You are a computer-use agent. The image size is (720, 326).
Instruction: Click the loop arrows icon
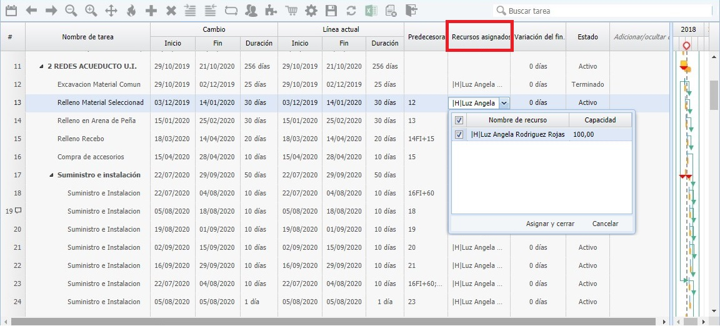click(231, 11)
